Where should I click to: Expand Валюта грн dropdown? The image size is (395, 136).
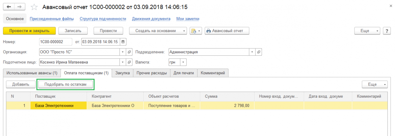[183, 62]
